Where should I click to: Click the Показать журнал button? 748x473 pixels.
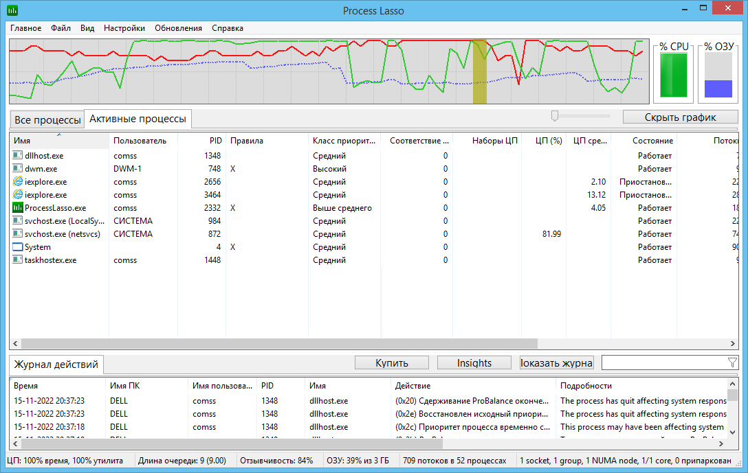click(557, 363)
